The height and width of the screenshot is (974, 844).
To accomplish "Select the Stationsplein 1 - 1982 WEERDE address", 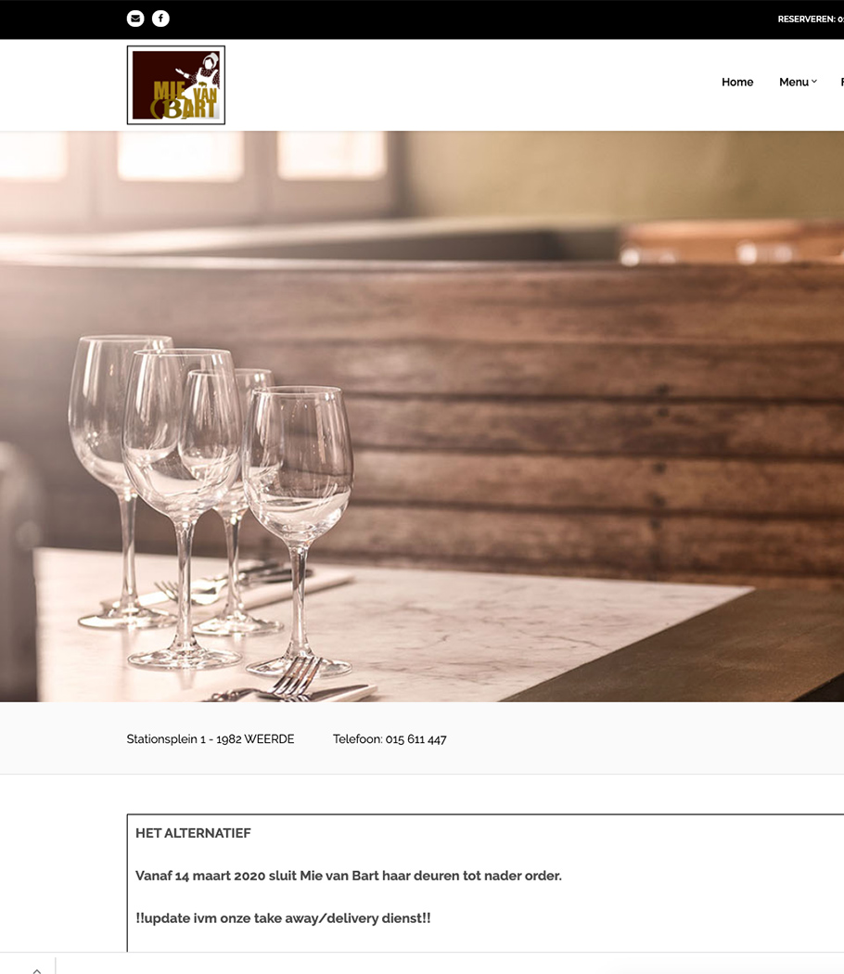I will click(211, 739).
